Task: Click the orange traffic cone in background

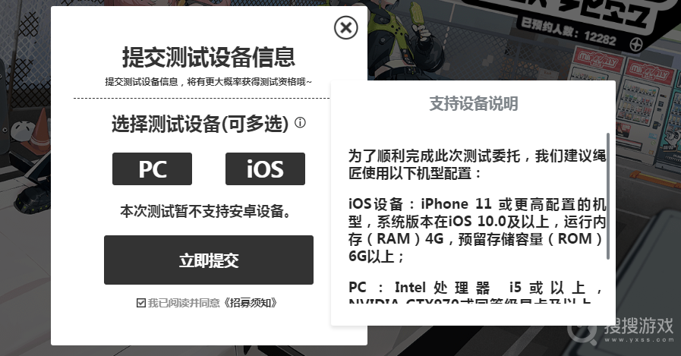Action: (41, 129)
